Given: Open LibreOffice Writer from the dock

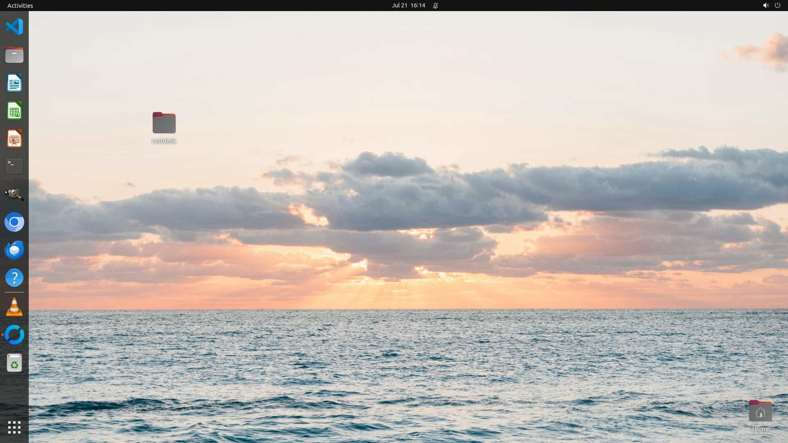Looking at the screenshot, I should [14, 83].
